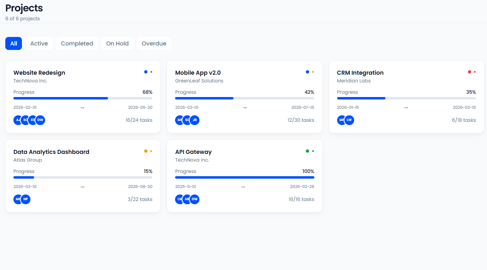Click the green status dot on API Gateway

307,151
